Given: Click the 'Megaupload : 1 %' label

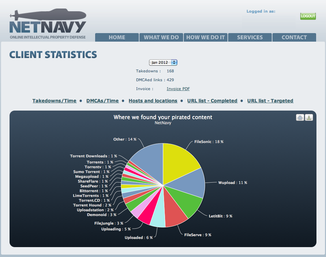Looking at the screenshot, I should click(x=92, y=176).
